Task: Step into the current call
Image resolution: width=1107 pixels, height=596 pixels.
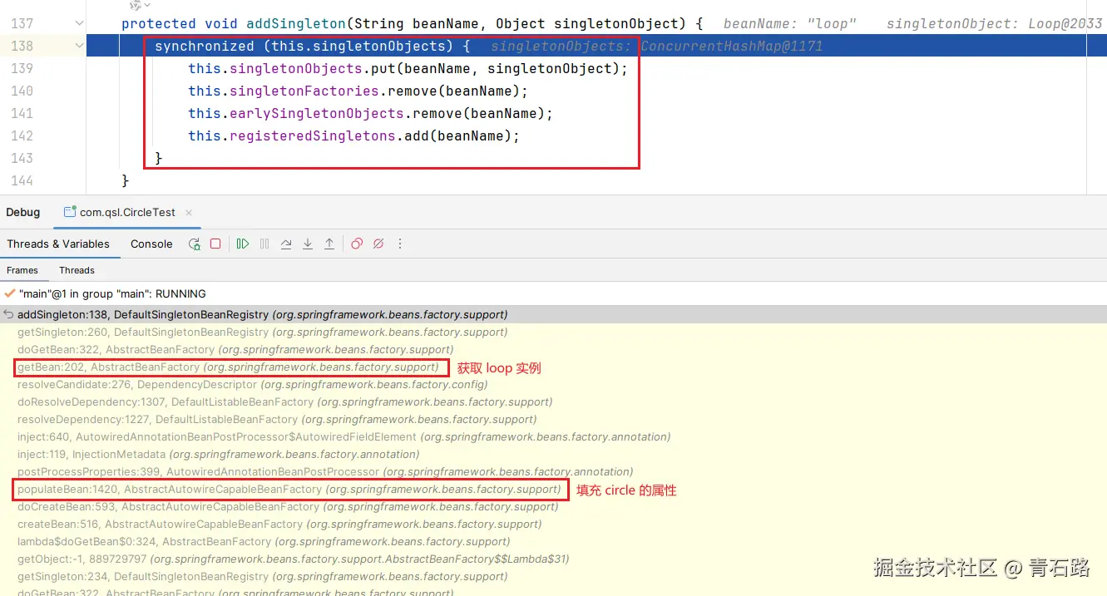Action: tap(308, 244)
